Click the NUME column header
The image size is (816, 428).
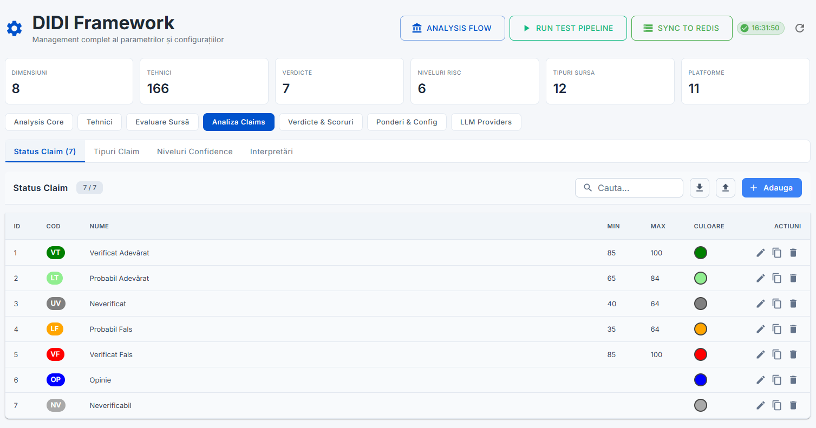[99, 226]
